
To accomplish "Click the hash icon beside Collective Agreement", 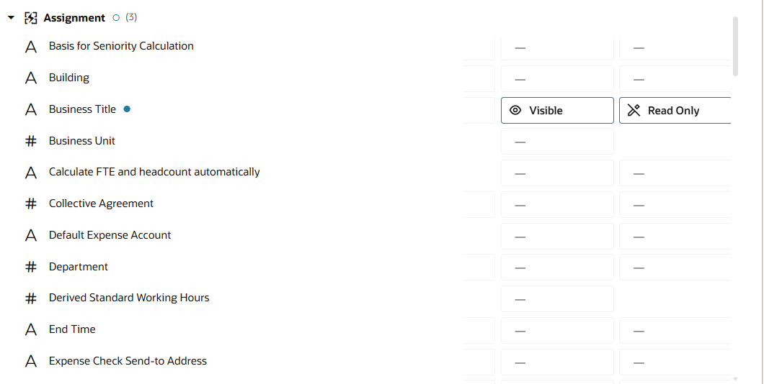I will (31, 204).
